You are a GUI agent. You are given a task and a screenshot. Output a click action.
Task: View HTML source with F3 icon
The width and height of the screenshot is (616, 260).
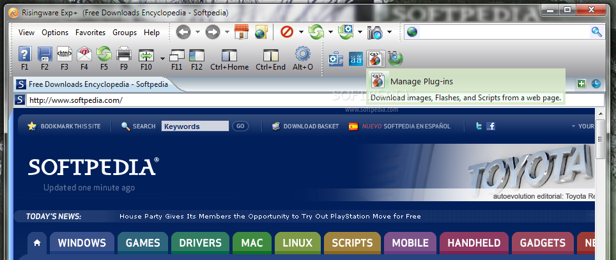click(x=65, y=54)
